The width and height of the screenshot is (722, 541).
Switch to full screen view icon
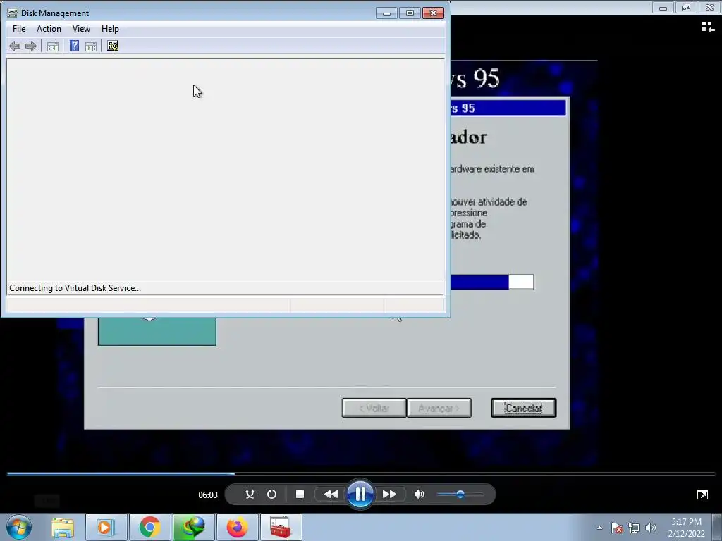point(703,495)
